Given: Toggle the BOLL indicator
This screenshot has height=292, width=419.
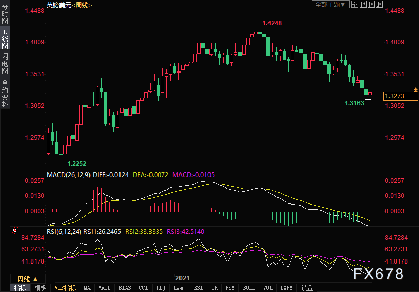Looking at the screenshot, I should tap(249, 288).
